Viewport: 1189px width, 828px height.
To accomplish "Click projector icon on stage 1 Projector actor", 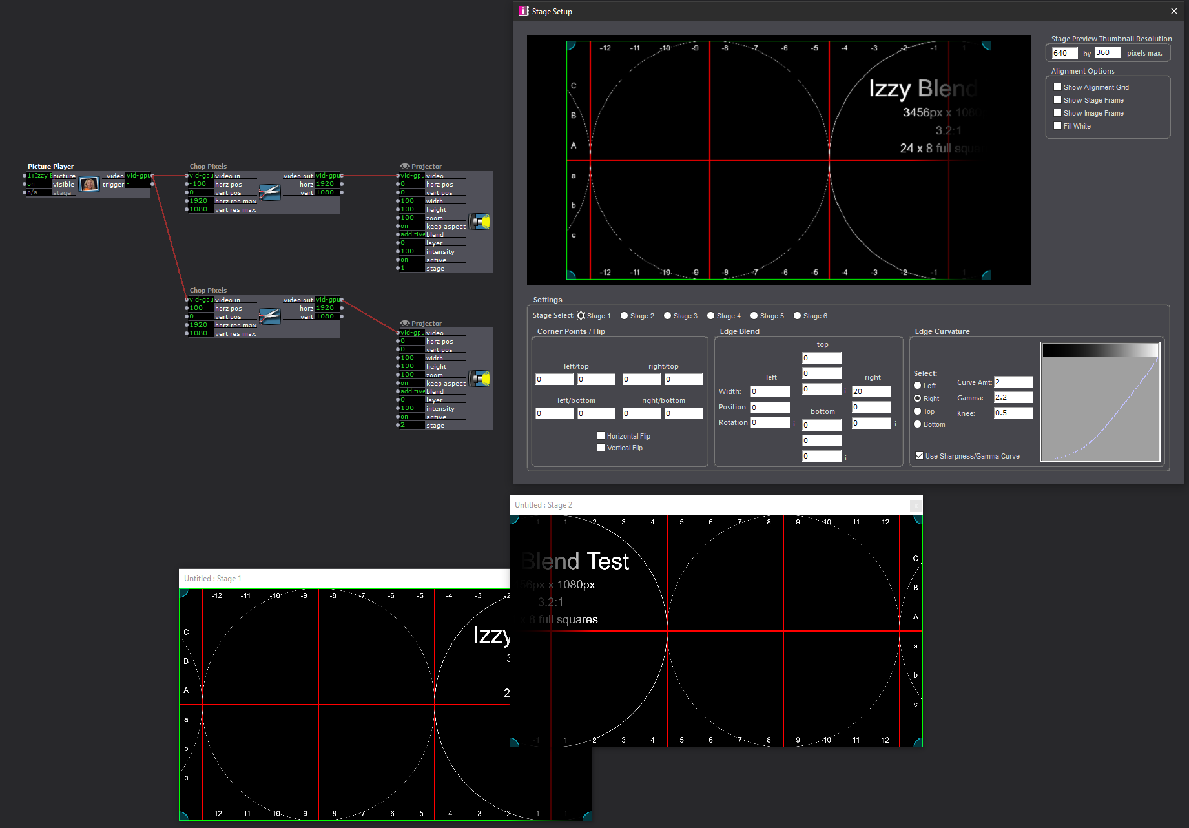I will [479, 222].
